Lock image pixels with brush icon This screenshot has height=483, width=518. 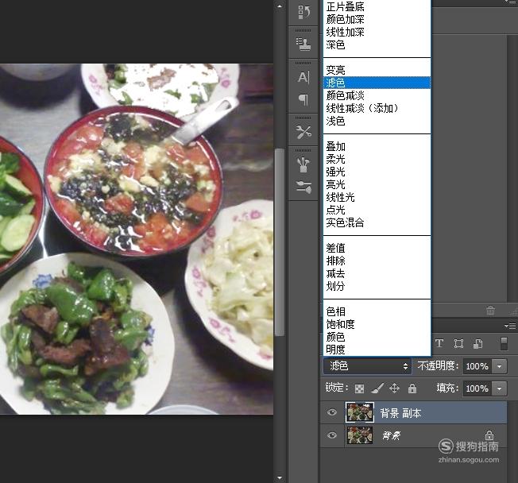[377, 388]
